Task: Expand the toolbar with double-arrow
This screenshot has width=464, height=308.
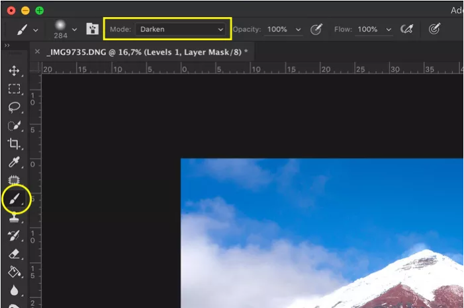Action: 7,46
